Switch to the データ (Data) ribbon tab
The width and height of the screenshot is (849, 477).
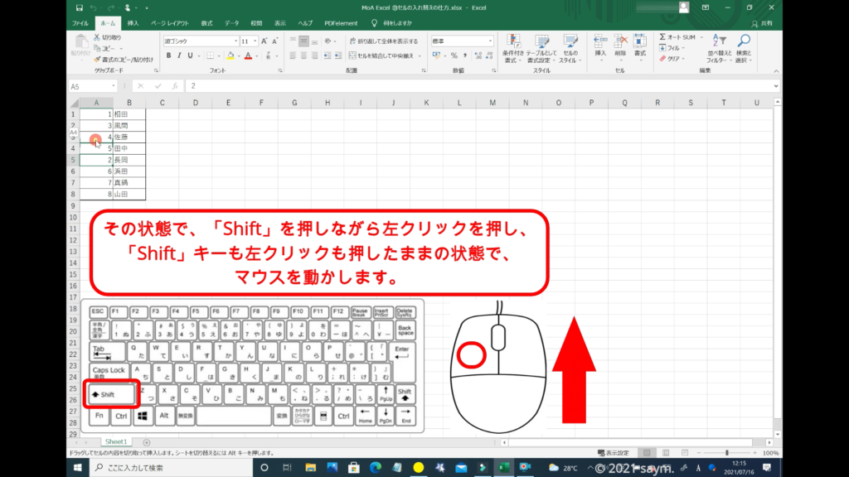pyautogui.click(x=231, y=23)
